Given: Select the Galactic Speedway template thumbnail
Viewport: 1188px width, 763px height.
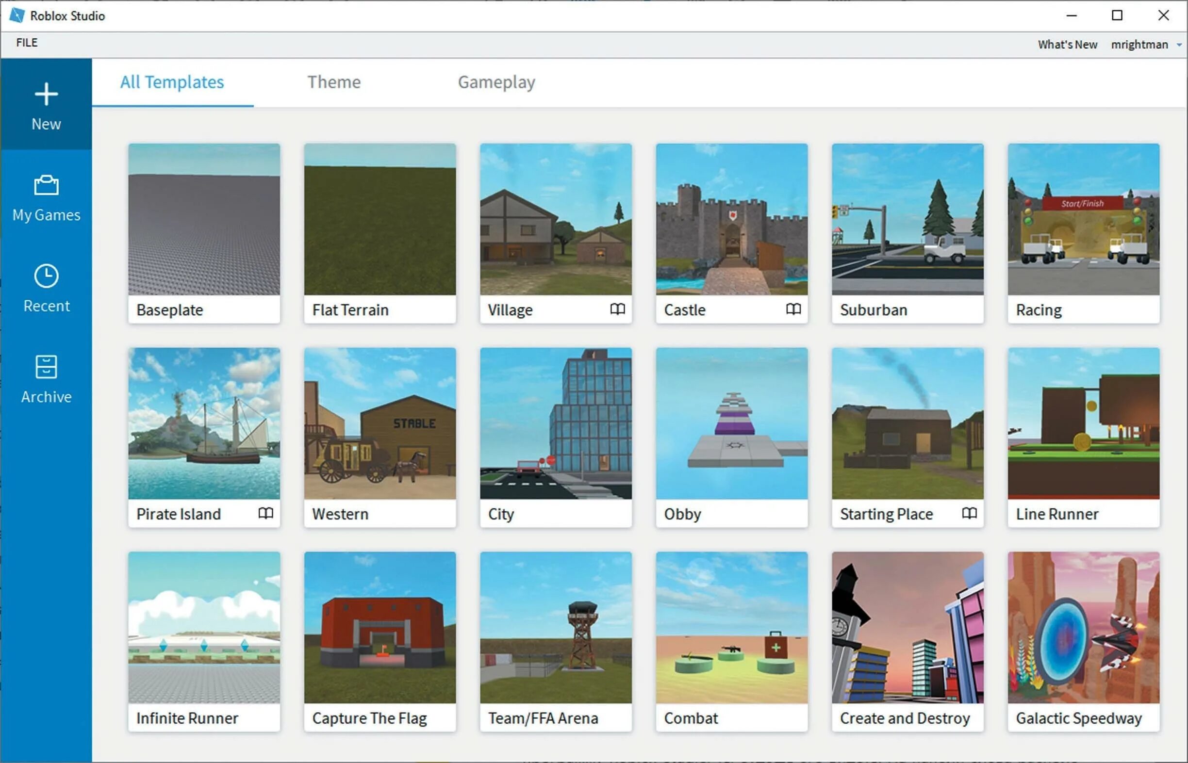Looking at the screenshot, I should (1084, 628).
